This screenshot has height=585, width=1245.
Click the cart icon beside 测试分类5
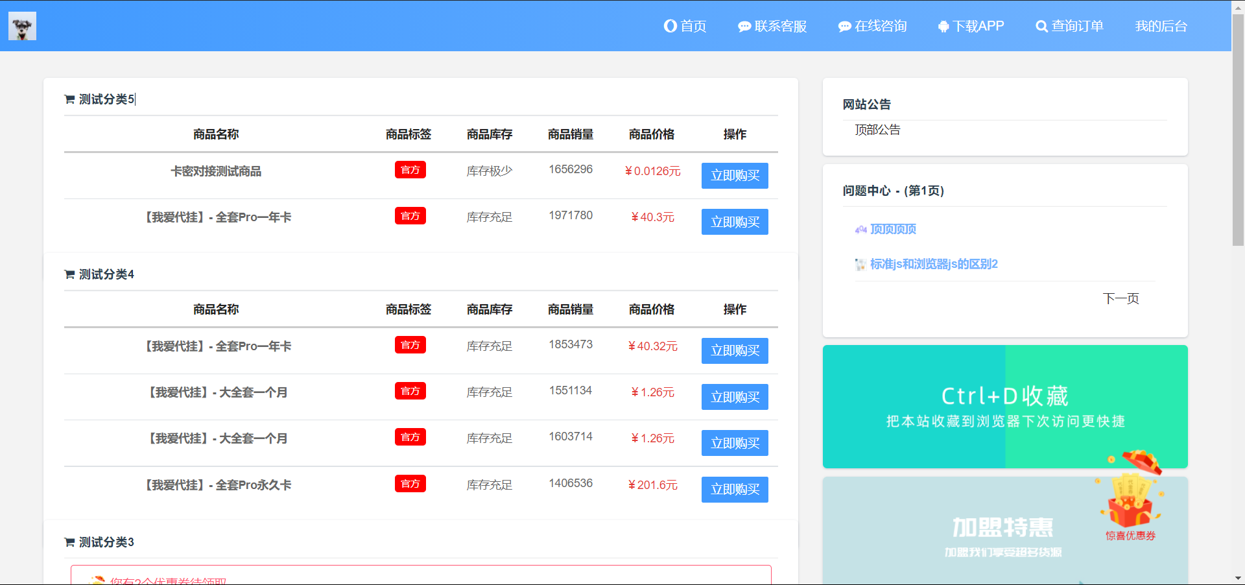click(x=69, y=99)
